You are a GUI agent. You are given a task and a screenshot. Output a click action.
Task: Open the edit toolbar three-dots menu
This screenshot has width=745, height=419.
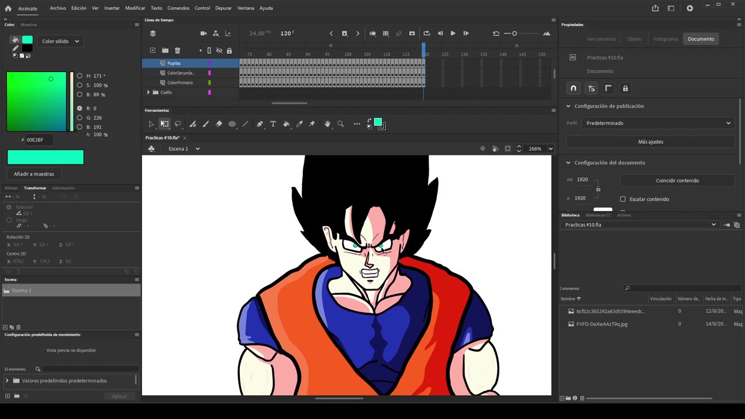pos(357,124)
